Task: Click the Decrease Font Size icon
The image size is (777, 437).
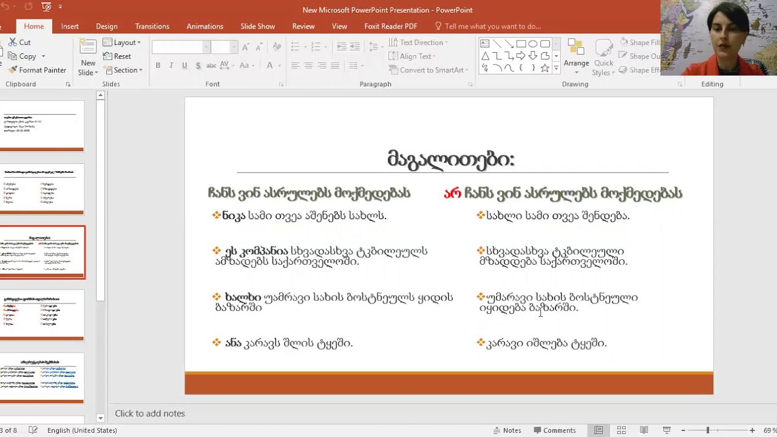Action: coord(258,47)
